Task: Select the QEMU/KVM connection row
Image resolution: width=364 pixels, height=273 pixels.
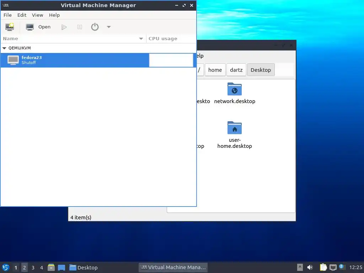Action: click(98, 48)
